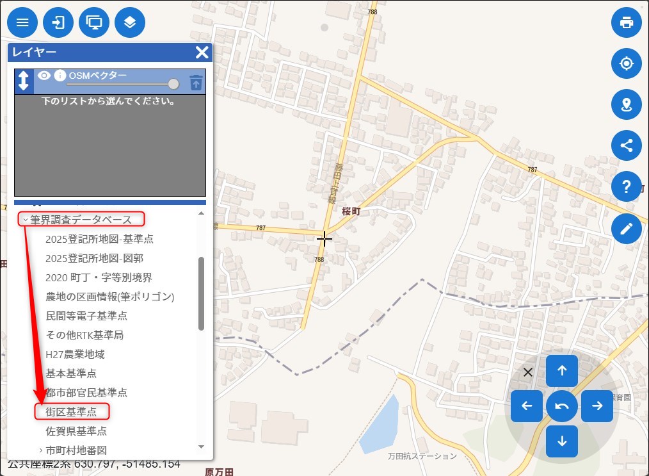Select the pencil drawing tool
649x476 pixels.
(626, 228)
